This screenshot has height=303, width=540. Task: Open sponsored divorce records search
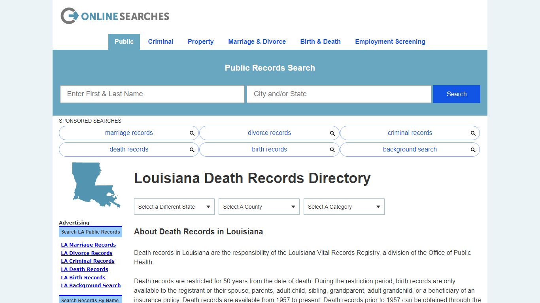[269, 133]
